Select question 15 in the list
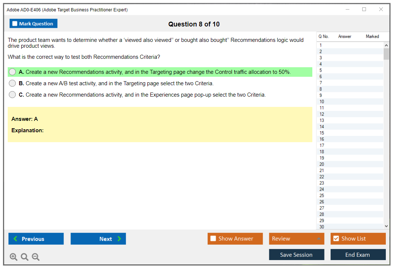 322,133
